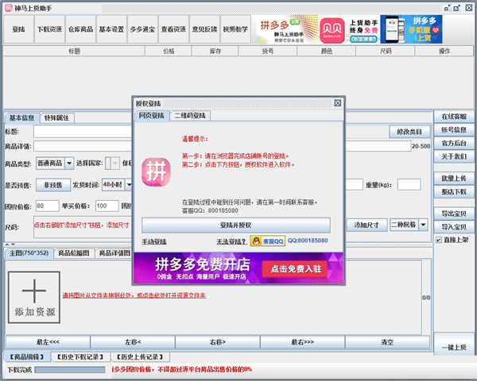The height and width of the screenshot is (381, 477).
Task: Click the plus 添加资源 image placeholder
Action: click(x=35, y=296)
